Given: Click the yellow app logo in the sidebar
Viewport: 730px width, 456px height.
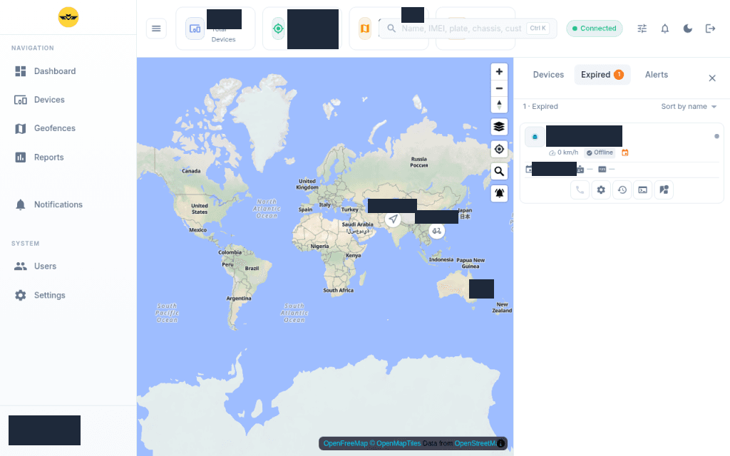Looking at the screenshot, I should tap(68, 17).
